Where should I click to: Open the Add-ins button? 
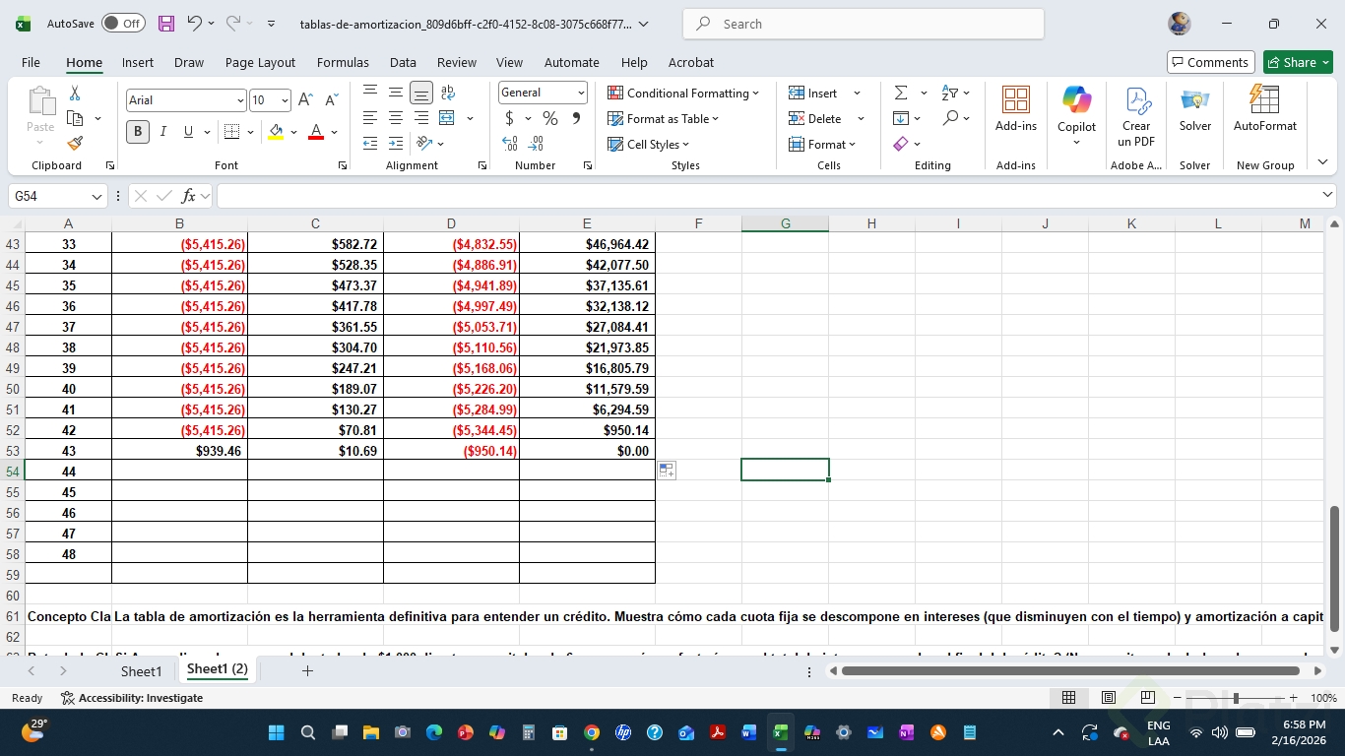pos(1016,109)
